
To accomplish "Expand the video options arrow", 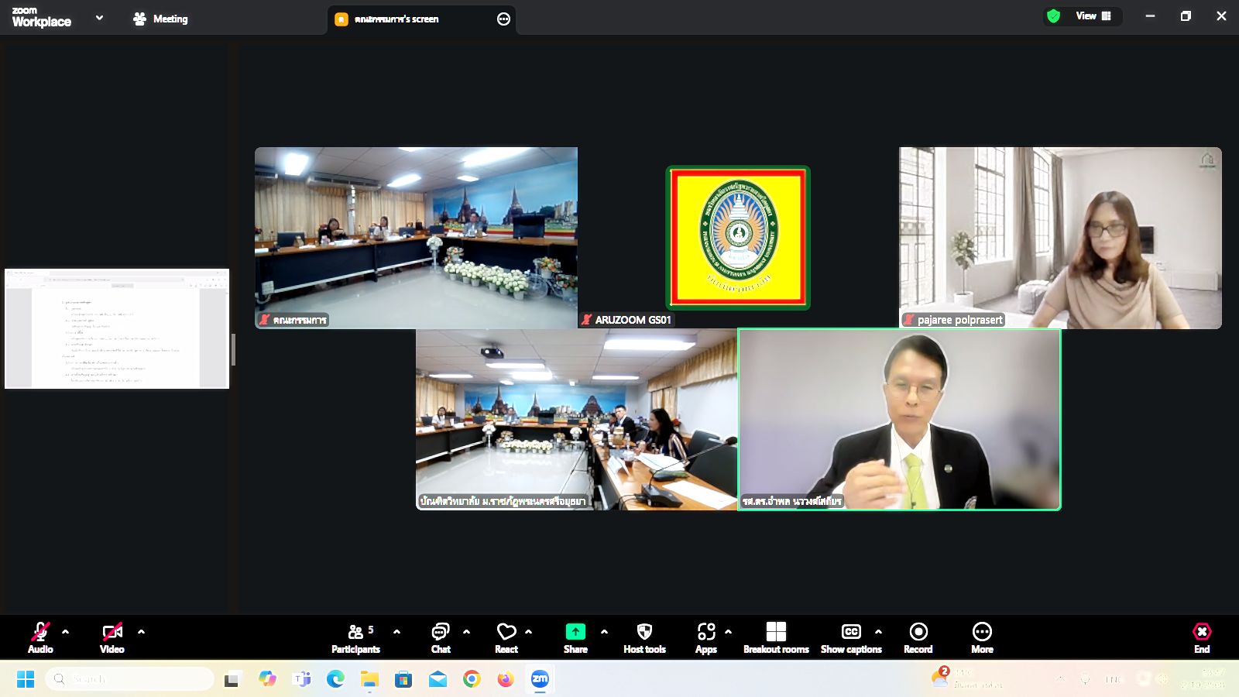I will coord(141,632).
